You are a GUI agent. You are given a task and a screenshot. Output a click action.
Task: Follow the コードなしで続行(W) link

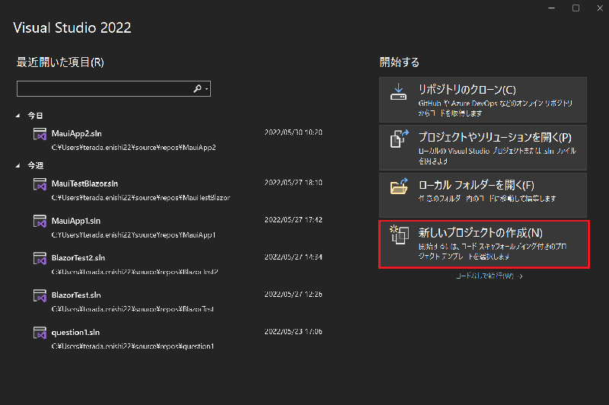(489, 276)
